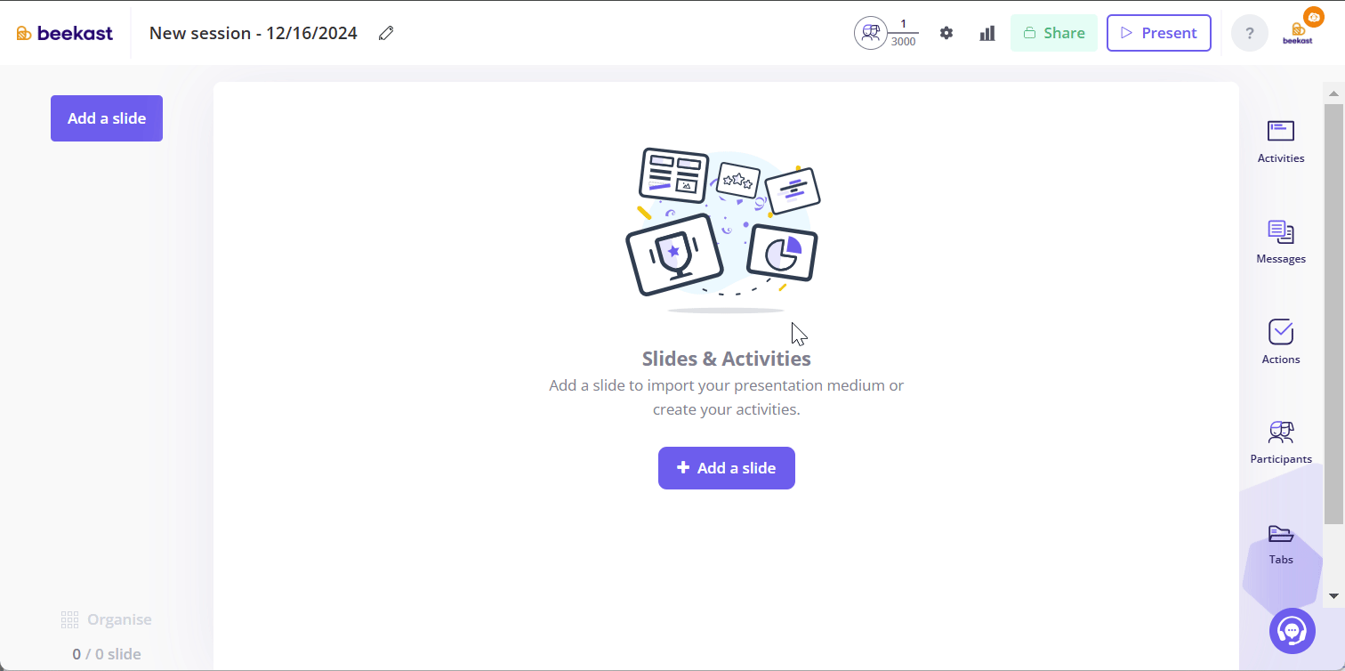Click the help question mark icon
Viewport: 1345px width, 671px height.
[1250, 33]
